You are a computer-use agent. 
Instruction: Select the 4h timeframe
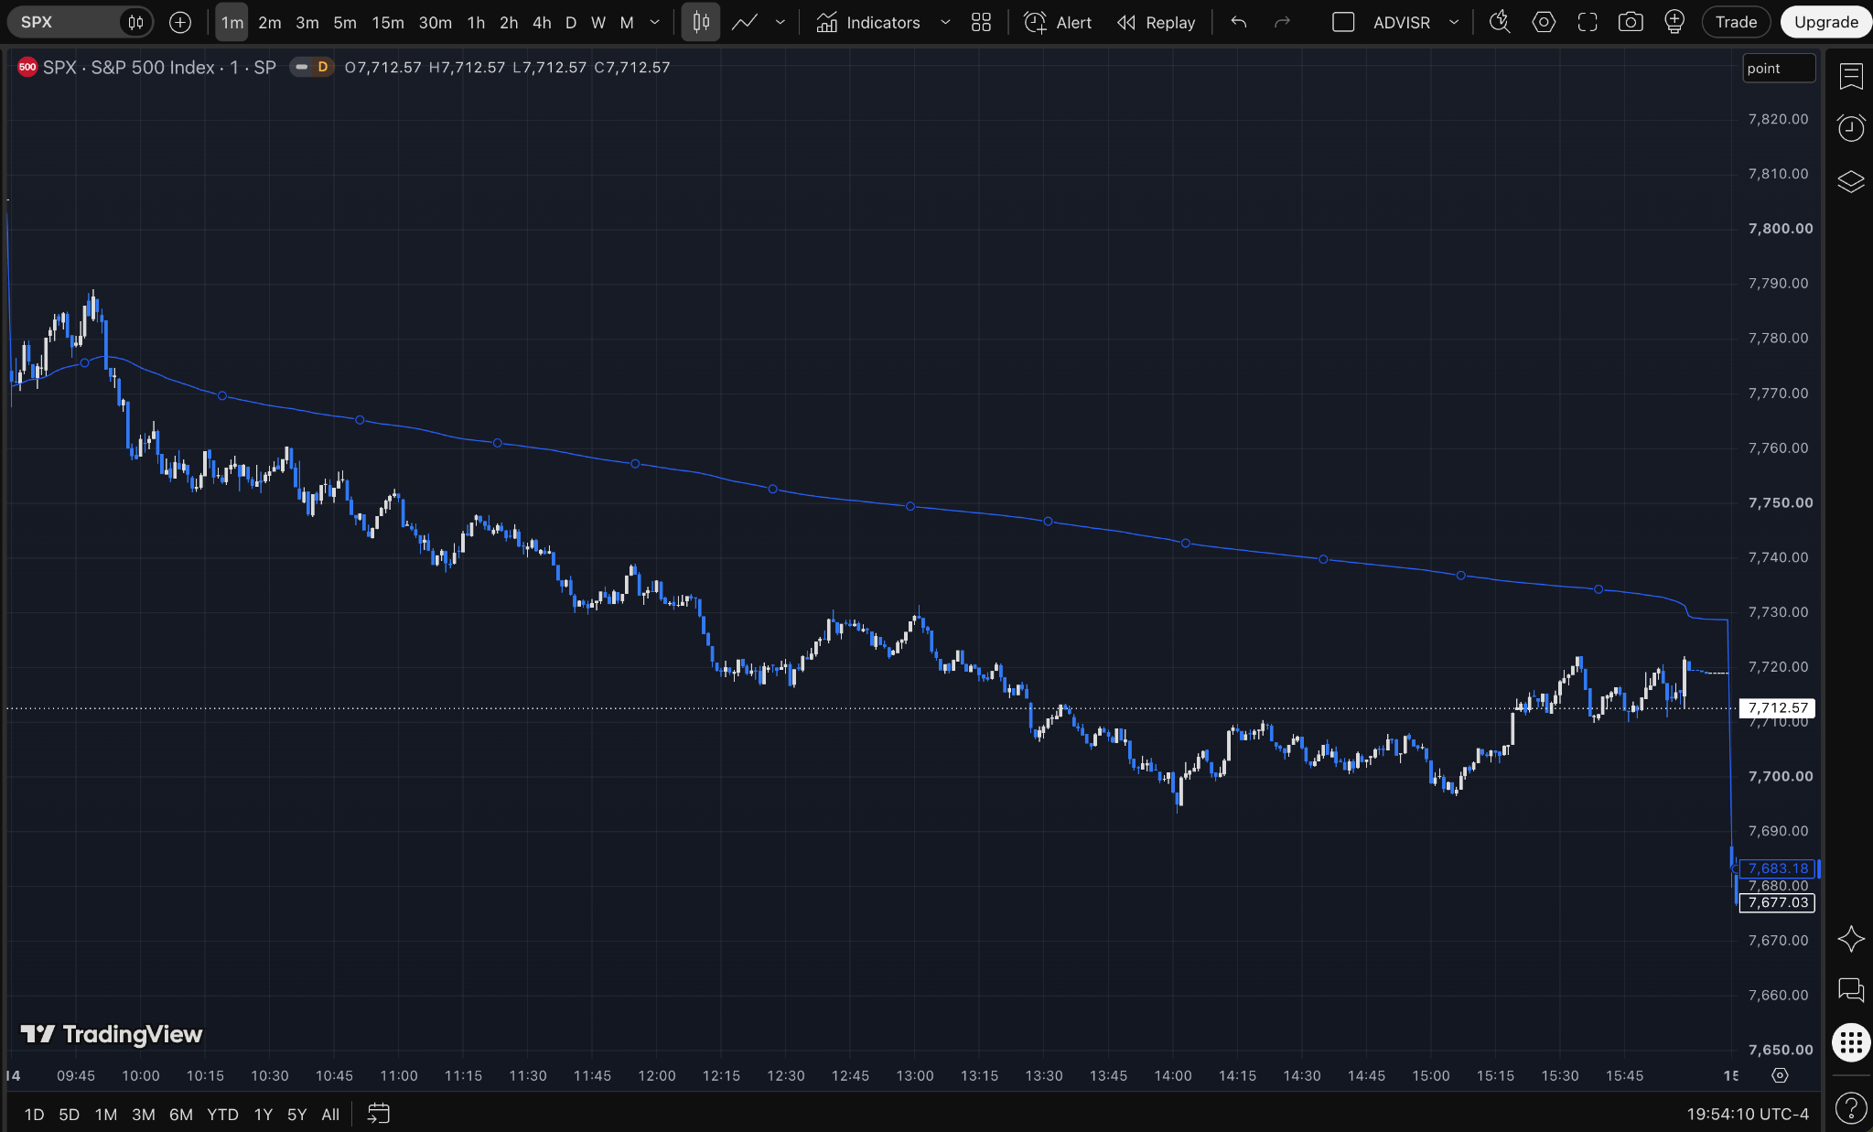click(x=542, y=22)
